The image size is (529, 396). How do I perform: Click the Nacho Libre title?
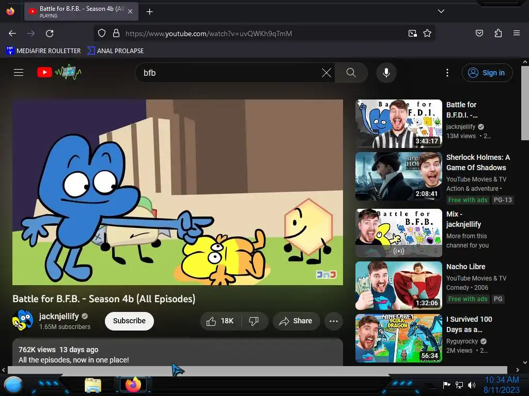click(465, 267)
